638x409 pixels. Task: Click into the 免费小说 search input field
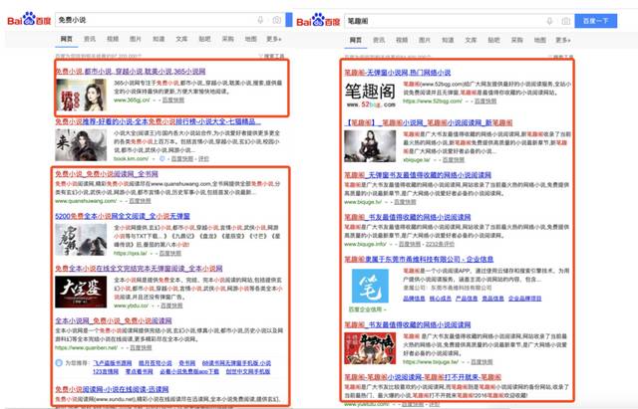click(x=155, y=20)
